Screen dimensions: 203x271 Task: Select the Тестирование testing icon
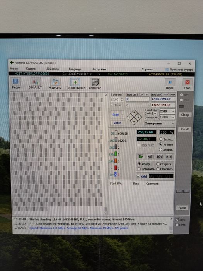(x=75, y=82)
